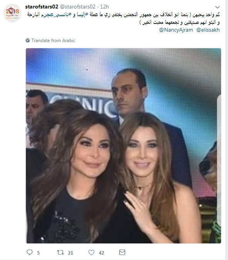Click the like count 42
228x260 pixels.
click(x=101, y=253)
